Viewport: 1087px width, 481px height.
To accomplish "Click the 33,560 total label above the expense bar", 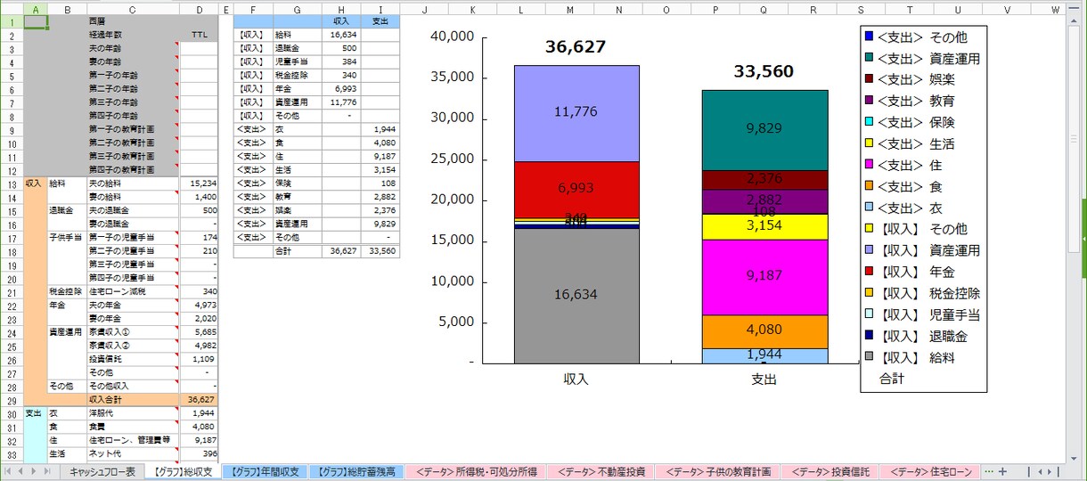I will point(764,72).
